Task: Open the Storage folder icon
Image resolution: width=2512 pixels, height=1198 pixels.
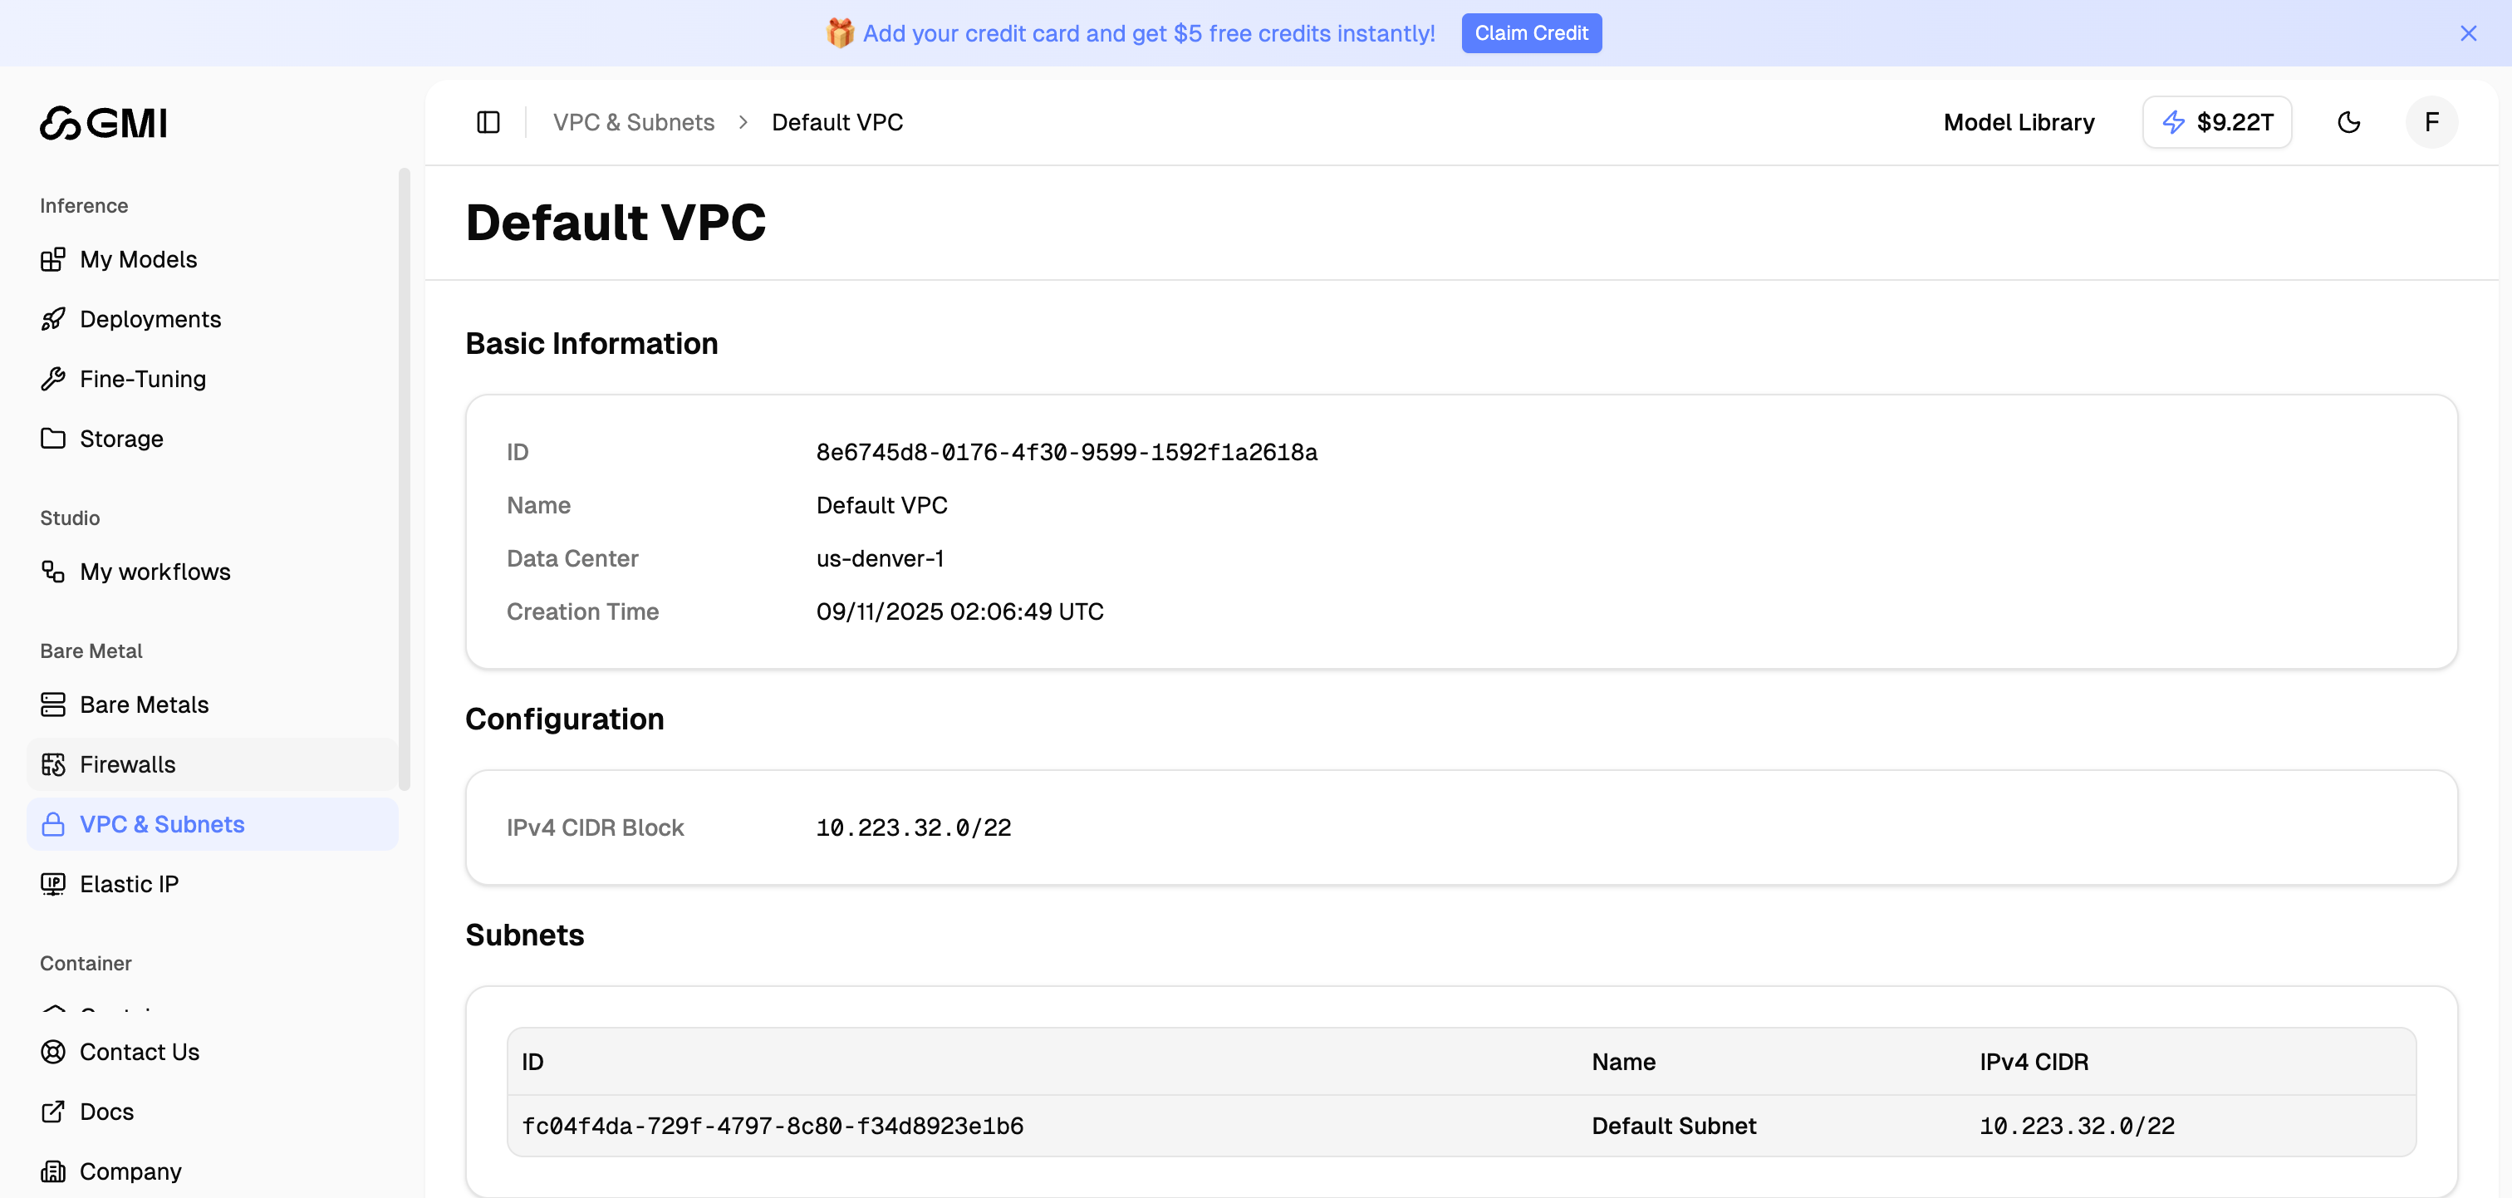Action: coord(54,438)
